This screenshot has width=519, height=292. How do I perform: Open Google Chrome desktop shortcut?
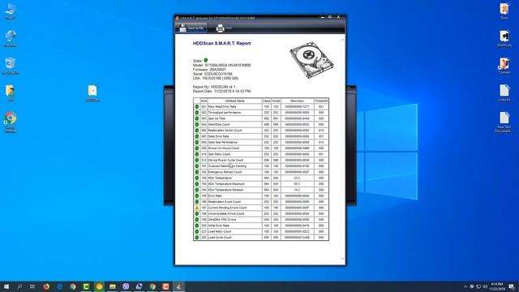pyautogui.click(x=11, y=122)
